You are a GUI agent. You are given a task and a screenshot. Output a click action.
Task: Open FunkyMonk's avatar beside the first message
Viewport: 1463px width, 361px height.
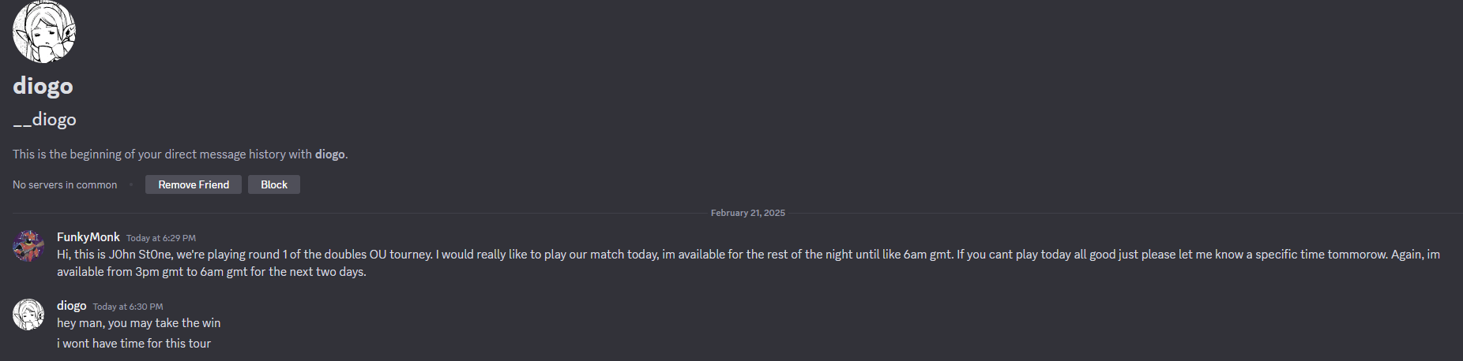[x=28, y=246]
